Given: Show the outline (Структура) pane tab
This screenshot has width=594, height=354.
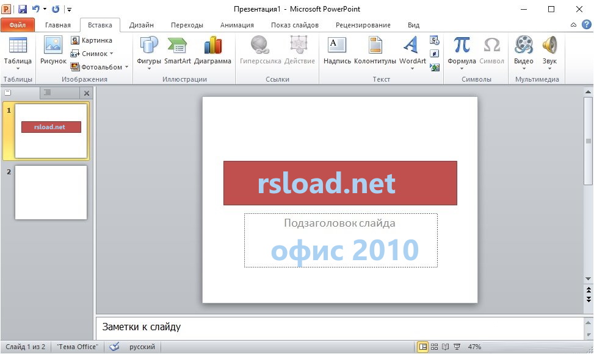Looking at the screenshot, I should (59, 93).
